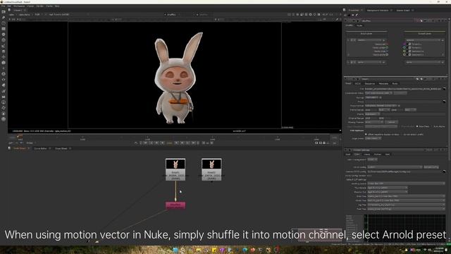
Task: Open the Windows Start menu
Action: point(175,250)
